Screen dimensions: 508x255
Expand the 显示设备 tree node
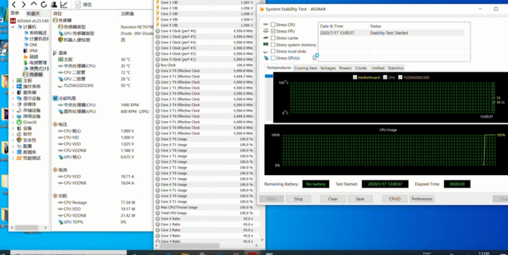(13, 98)
